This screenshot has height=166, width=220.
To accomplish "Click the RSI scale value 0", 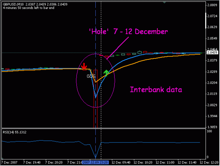I will 208,157.
